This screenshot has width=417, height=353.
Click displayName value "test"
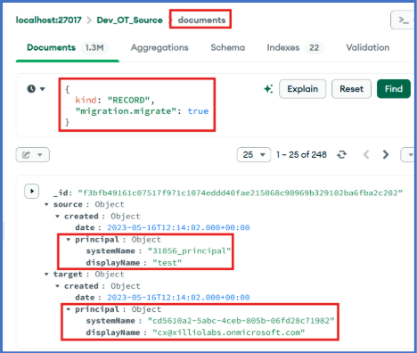click(167, 263)
